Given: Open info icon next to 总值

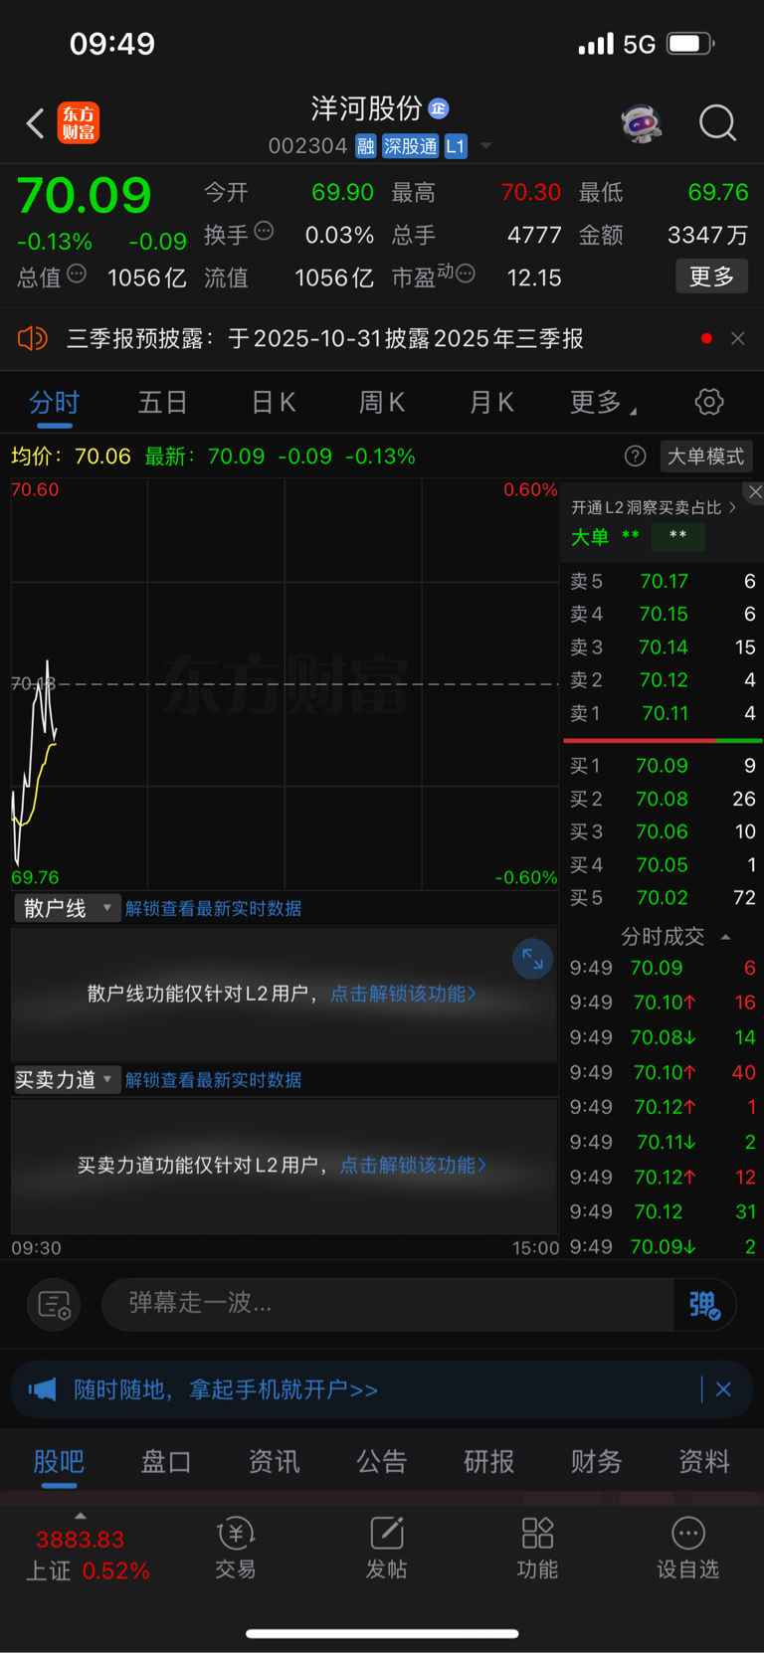Looking at the screenshot, I should [77, 274].
